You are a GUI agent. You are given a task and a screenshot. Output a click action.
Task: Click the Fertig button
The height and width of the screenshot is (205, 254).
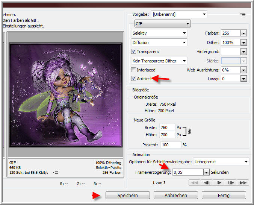[224, 195]
